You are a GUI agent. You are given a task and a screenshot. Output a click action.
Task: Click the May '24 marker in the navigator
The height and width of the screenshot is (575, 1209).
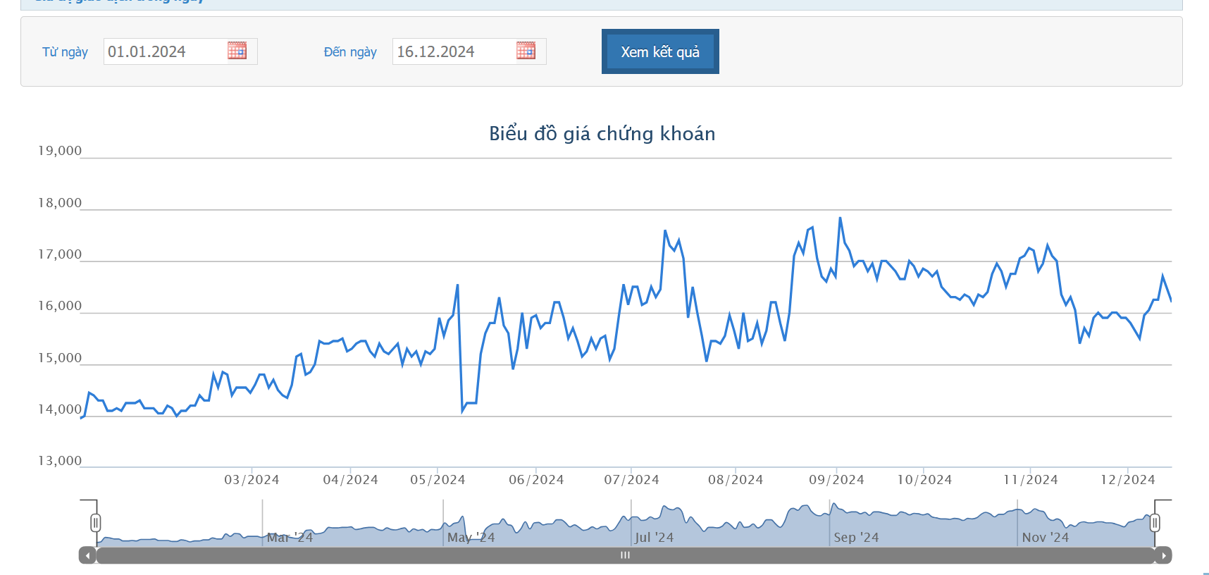[471, 538]
